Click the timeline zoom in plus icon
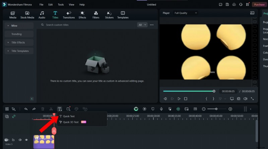 (230, 109)
